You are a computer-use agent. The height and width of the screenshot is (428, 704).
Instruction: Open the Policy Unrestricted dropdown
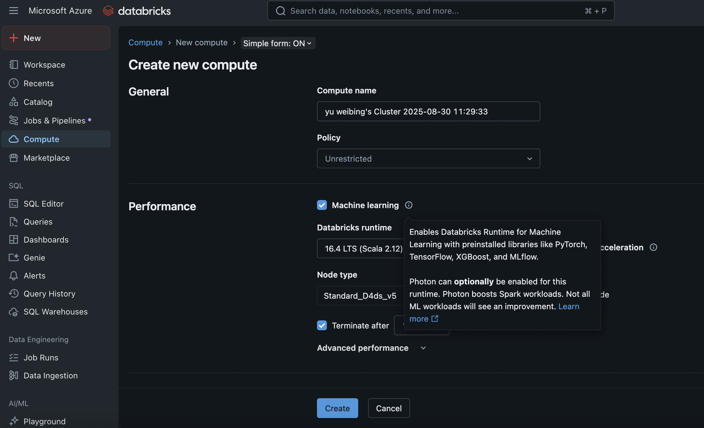(x=428, y=158)
